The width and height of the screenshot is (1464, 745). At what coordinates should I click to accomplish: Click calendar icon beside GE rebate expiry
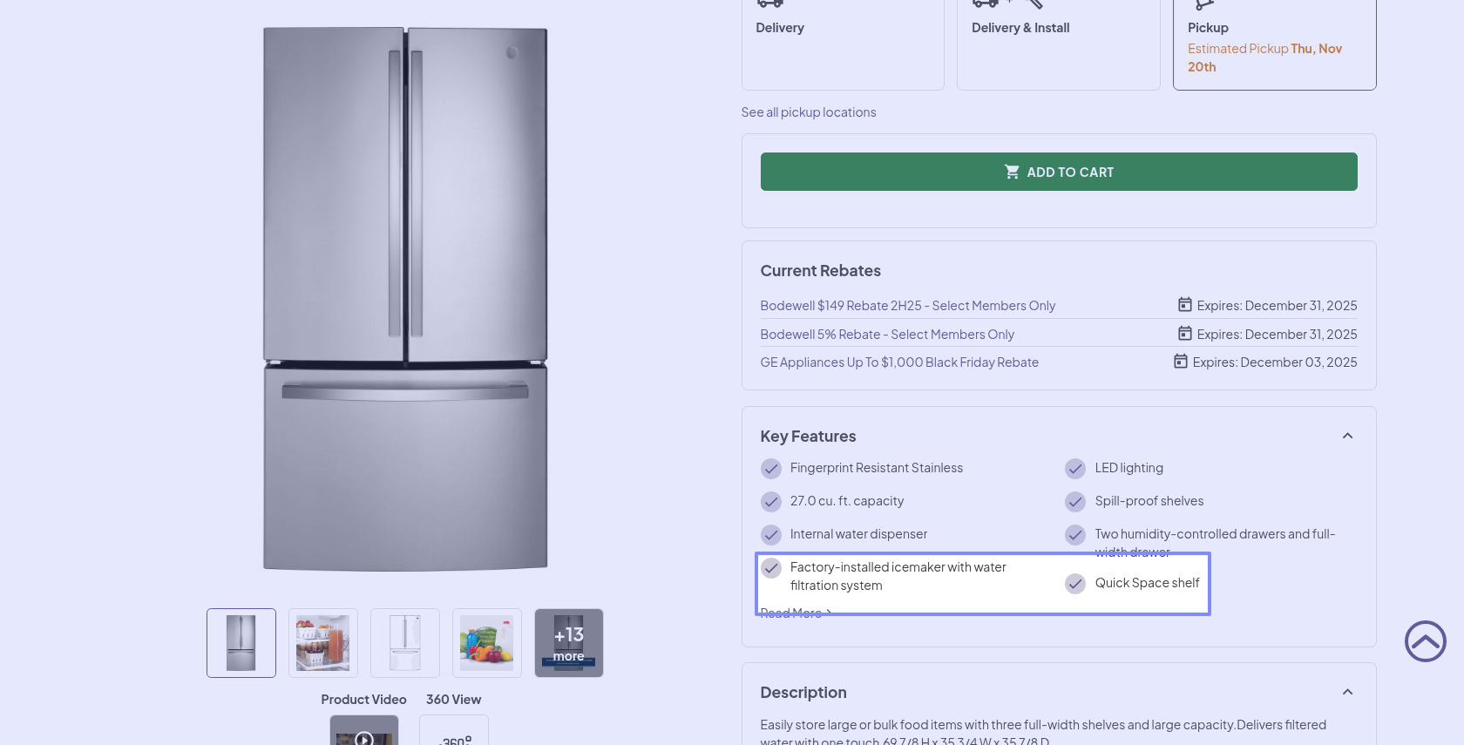click(1181, 362)
